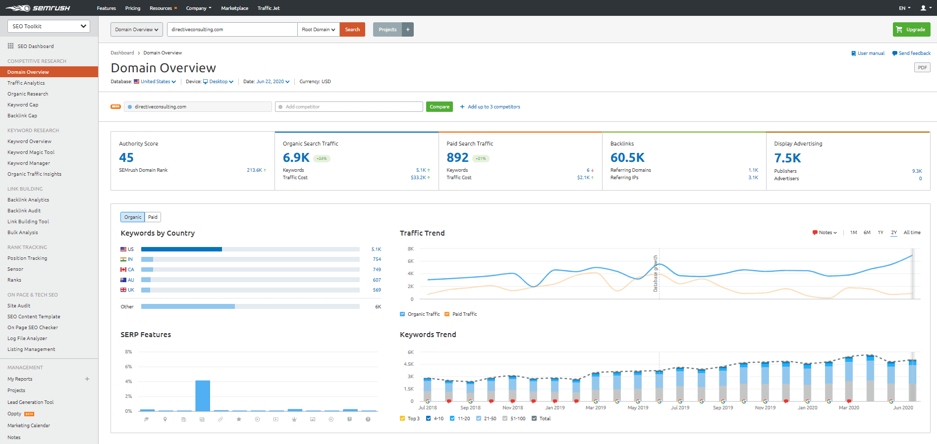This screenshot has width=937, height=444.
Task: Open the Jun 22, 2020 date dropdown
Action: coord(273,82)
